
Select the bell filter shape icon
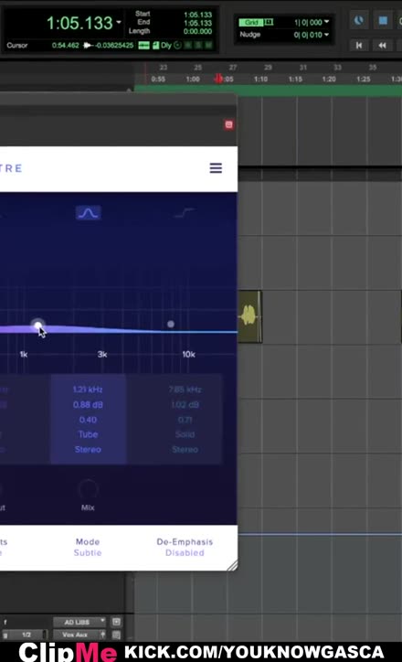(x=88, y=213)
